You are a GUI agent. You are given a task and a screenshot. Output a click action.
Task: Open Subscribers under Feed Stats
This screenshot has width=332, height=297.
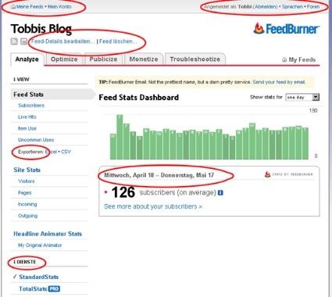[31, 106]
